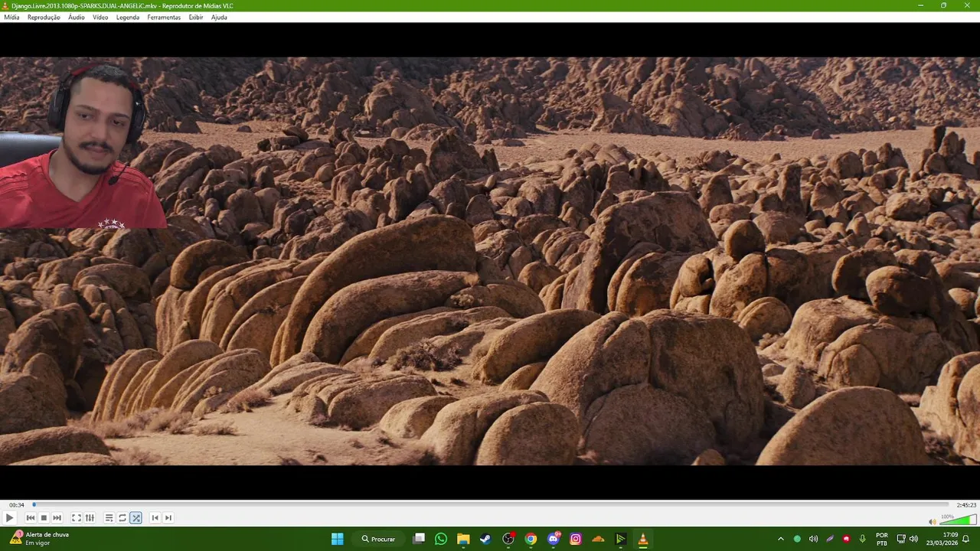Click the feather tray icon

tap(829, 539)
